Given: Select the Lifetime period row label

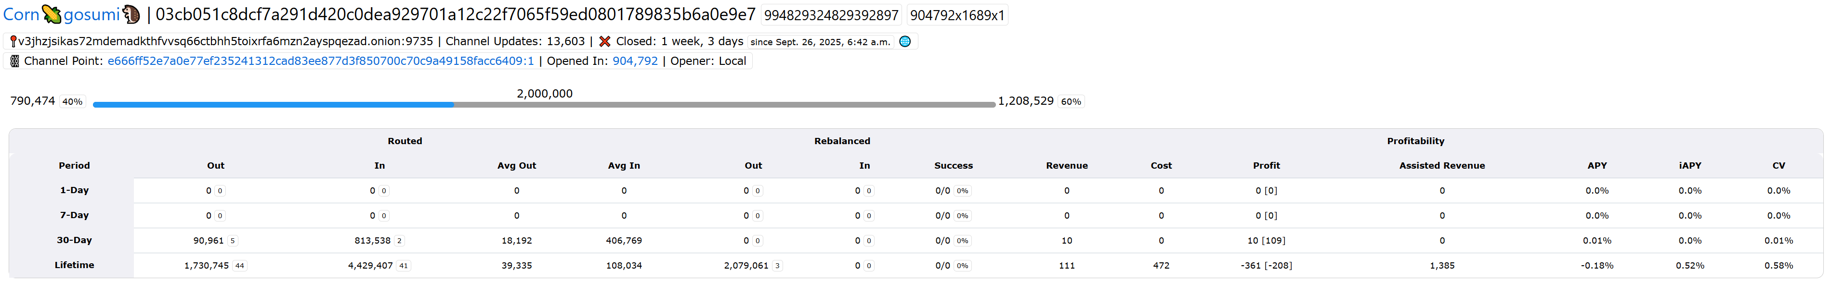Looking at the screenshot, I should [74, 265].
